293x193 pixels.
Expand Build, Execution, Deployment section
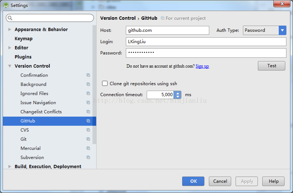pyautogui.click(x=10, y=166)
